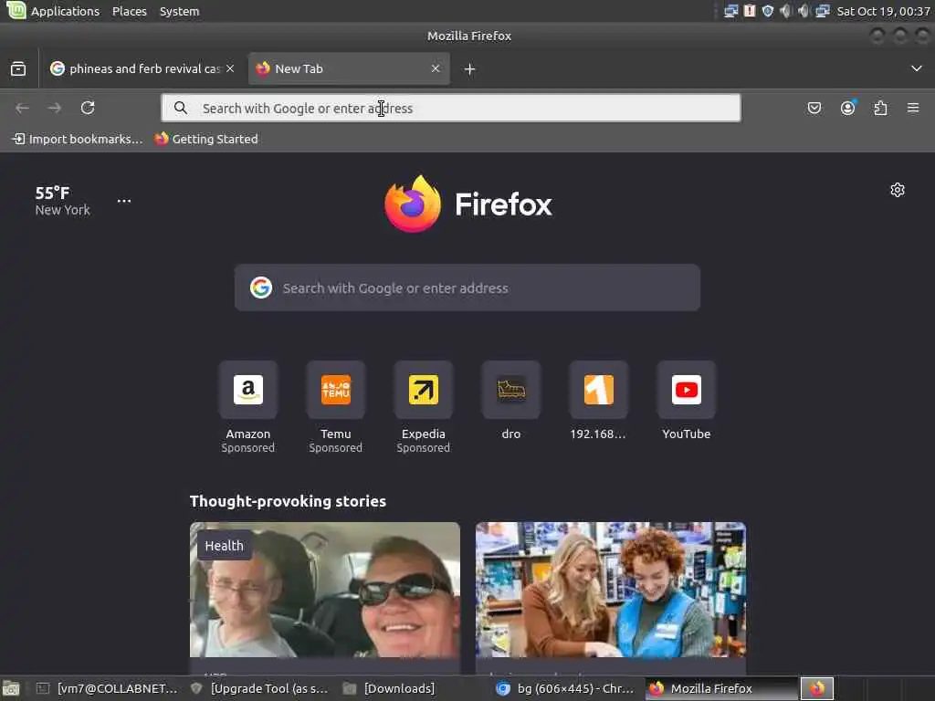This screenshot has width=935, height=701.
Task: Open weather widget three-dot options menu
Action: pos(124,201)
